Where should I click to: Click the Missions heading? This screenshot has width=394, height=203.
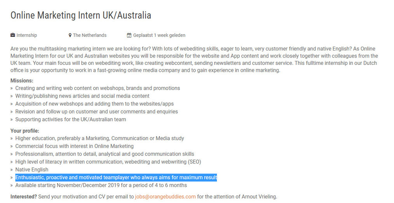tap(22, 81)
